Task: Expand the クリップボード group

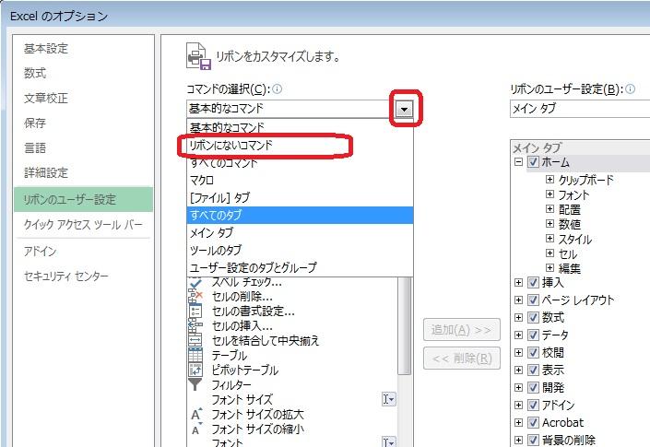Action: click(x=550, y=180)
